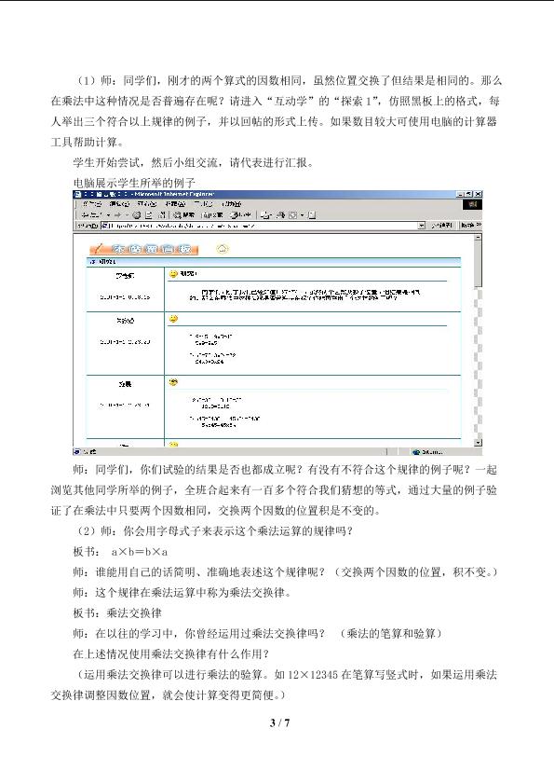554x784 pixels.
Task: Open the File menu in Internet Explorer
Action: 92,204
